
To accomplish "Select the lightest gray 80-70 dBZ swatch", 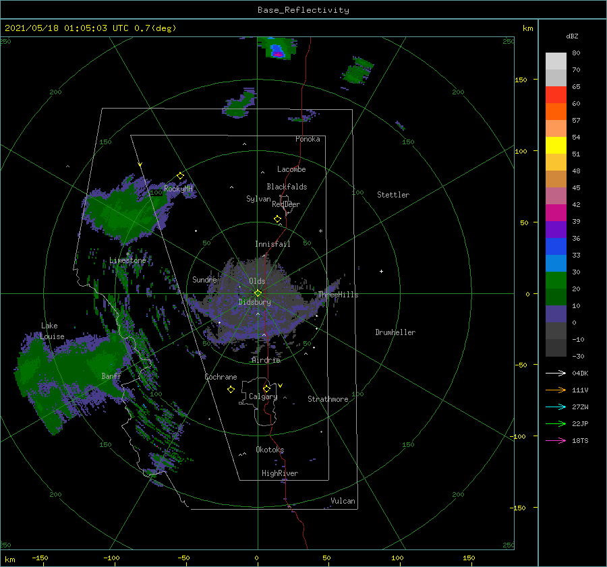I will [x=556, y=61].
